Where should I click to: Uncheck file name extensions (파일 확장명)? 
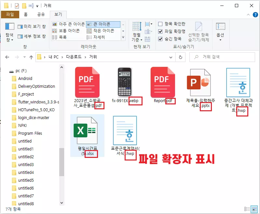(171, 31)
